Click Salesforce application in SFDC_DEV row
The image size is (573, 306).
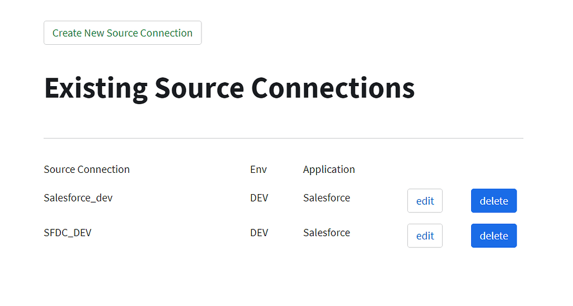326,233
